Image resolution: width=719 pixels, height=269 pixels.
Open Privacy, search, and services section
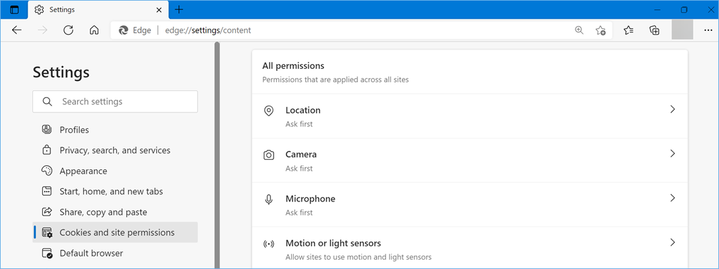point(115,151)
